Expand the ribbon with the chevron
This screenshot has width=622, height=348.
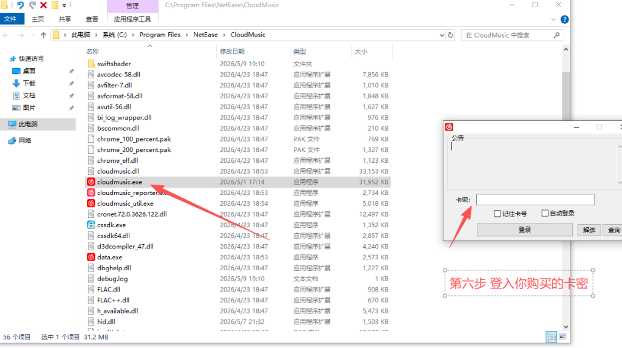(x=553, y=19)
